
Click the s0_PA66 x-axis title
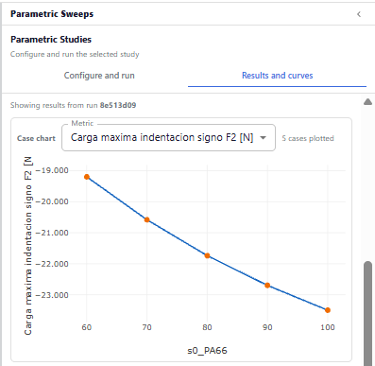(x=207, y=351)
